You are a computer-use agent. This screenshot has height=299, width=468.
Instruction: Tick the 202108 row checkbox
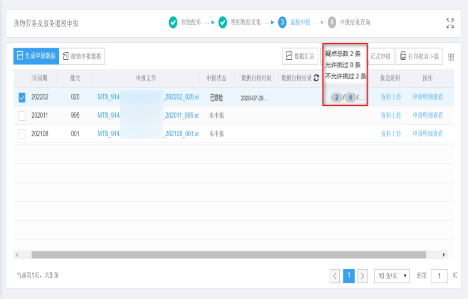(x=22, y=134)
